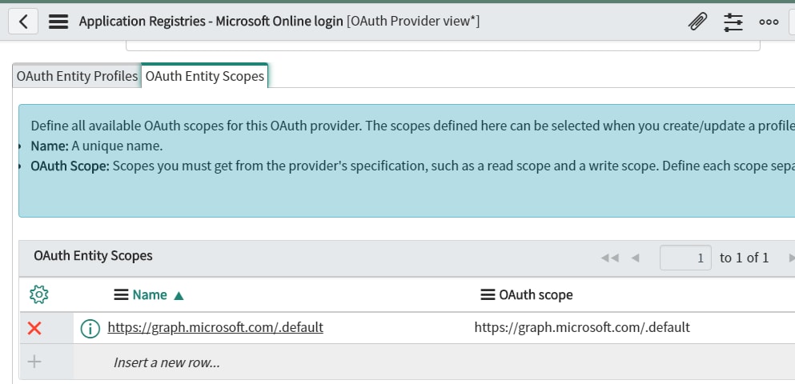Open personalize form sliders icon
Viewport: 795px width, 384px height.
tap(733, 22)
